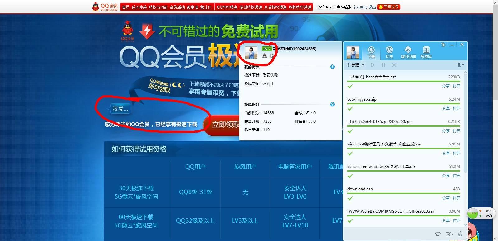Click 分享 for windows8激活工具 rar
The image size is (498, 241).
446,153
